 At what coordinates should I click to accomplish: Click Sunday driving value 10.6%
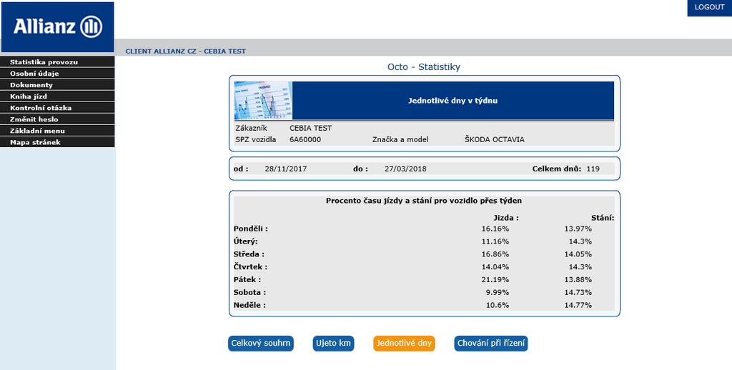[498, 305]
